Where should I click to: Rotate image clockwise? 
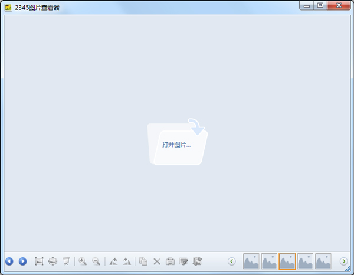126,261
